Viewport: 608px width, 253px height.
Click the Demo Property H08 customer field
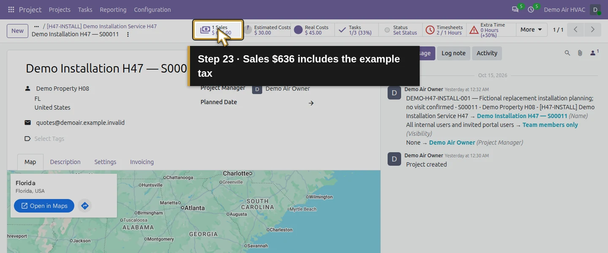(x=62, y=89)
